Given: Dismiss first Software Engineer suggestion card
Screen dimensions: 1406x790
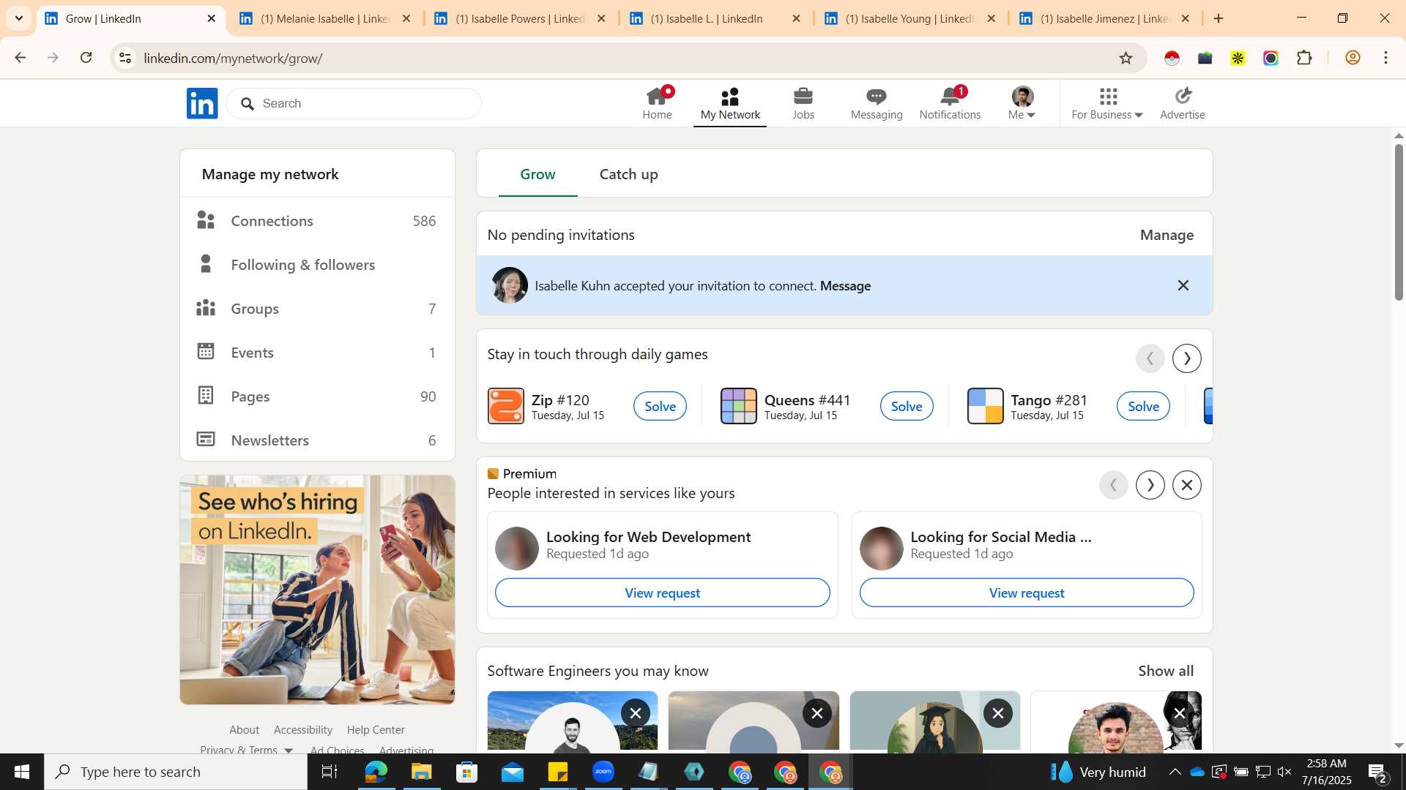Looking at the screenshot, I should 636,713.
